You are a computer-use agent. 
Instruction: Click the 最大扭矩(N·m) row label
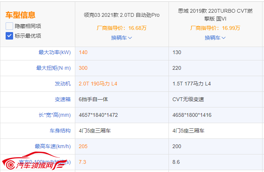[x=54, y=68]
